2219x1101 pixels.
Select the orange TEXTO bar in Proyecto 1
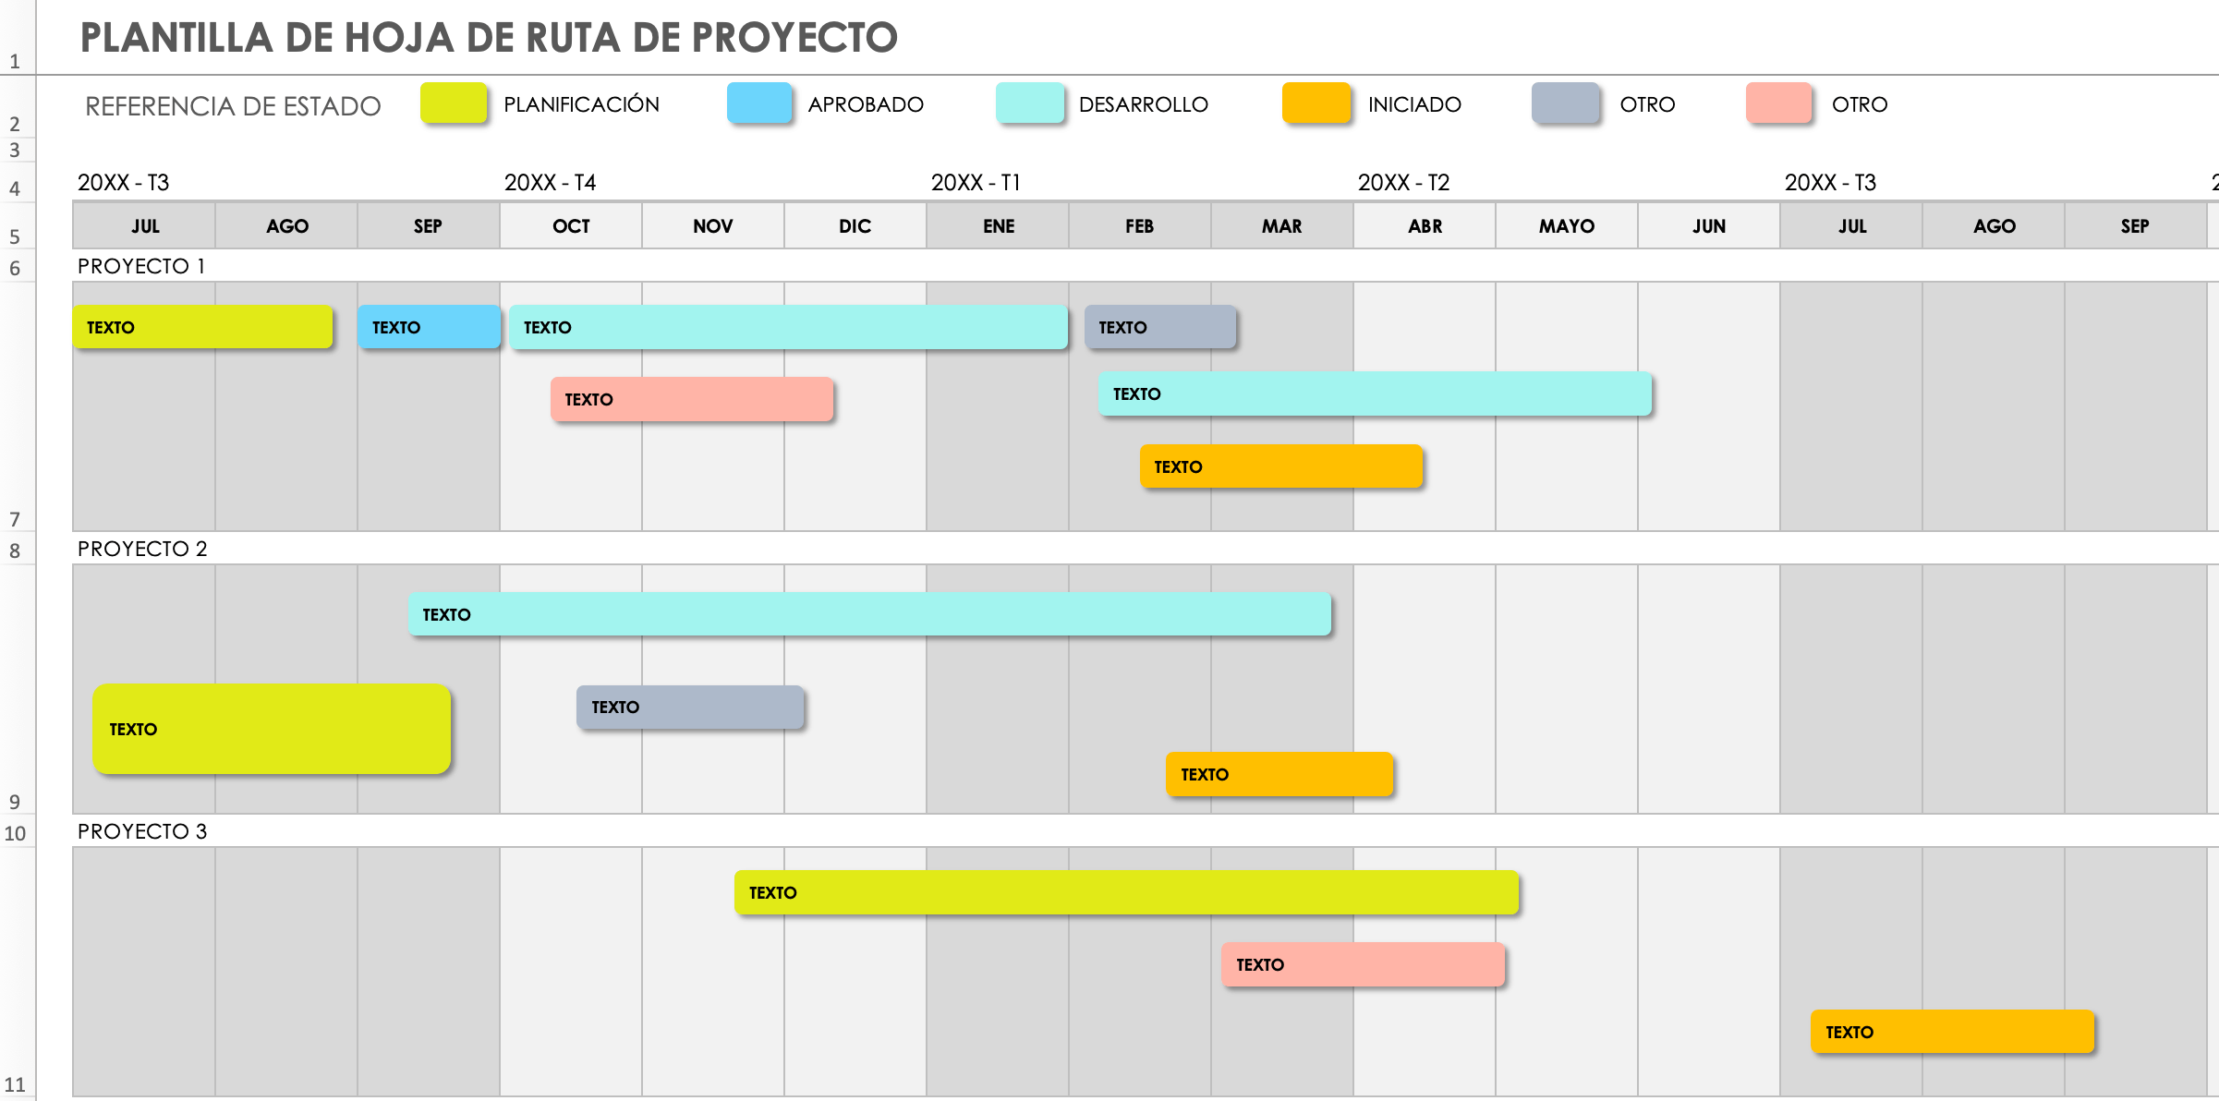click(1281, 466)
